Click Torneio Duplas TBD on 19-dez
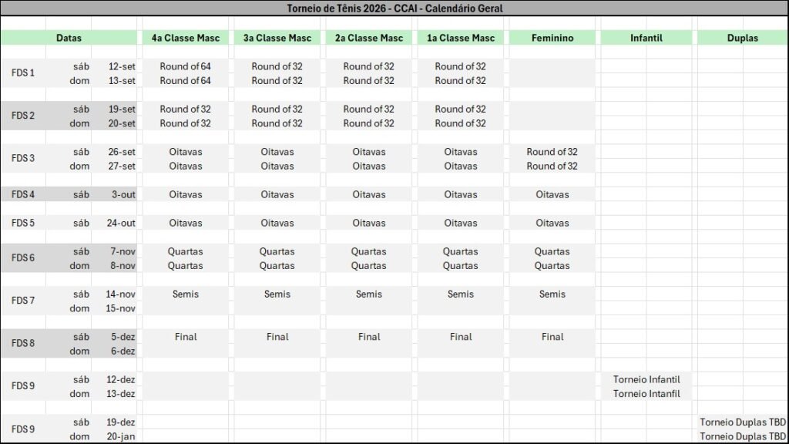Screen dimensions: 789x444 pos(742,422)
